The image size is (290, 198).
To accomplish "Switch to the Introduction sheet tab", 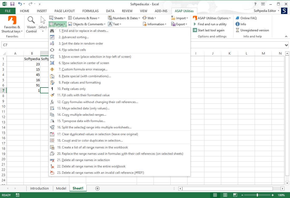I will (x=40, y=189).
